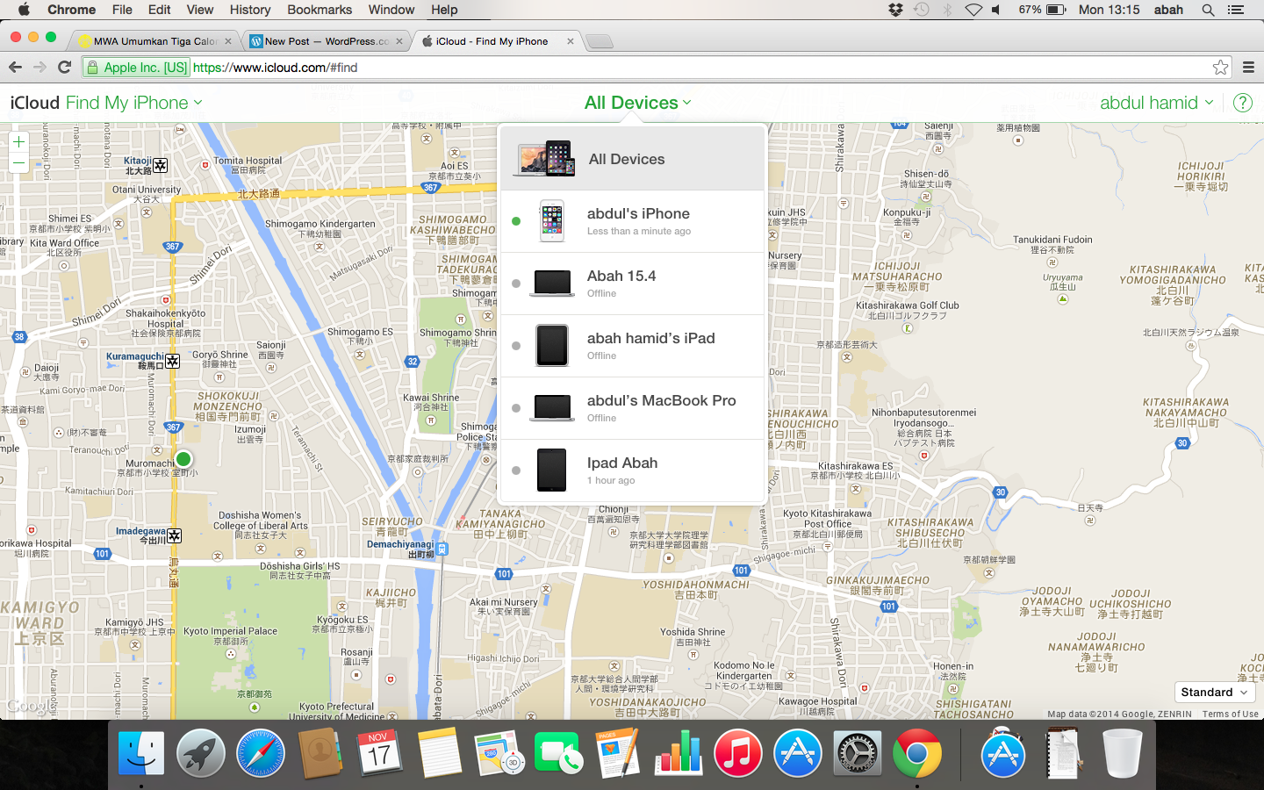Expand the All Devices dropdown header
This screenshot has width=1264, height=790.
[x=637, y=103]
